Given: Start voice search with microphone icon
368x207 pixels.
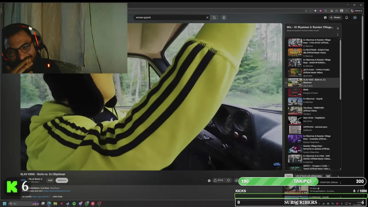Looking at the screenshot, I should [224, 18].
